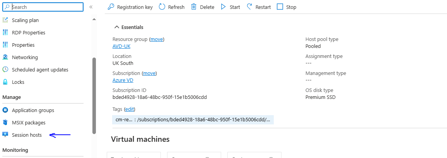
Task: Click the move link beside Resource group
Action: tap(157, 39)
